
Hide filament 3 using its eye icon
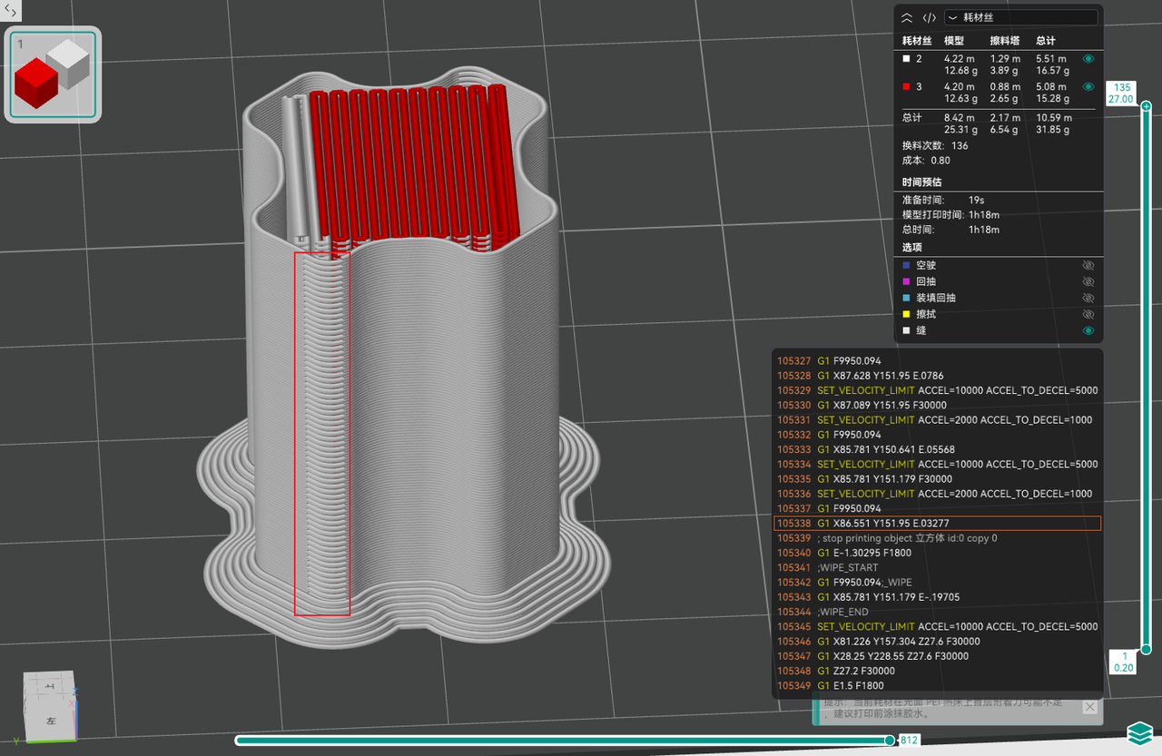1088,87
